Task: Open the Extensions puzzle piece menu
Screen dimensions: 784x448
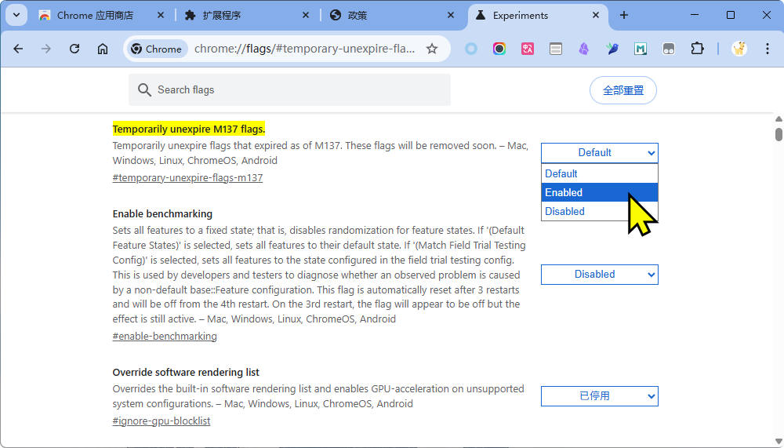Action: click(697, 49)
